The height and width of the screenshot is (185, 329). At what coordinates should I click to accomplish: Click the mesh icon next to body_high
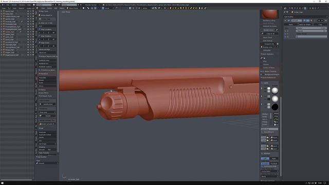coord(4,14)
